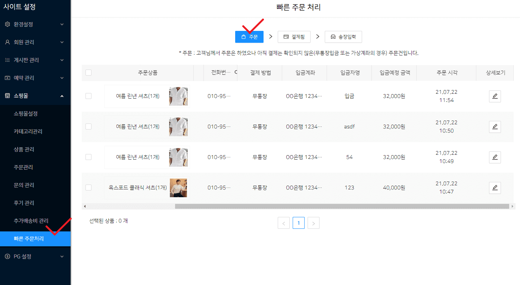
Task: Open edit details for the 11:54 order
Action: click(495, 96)
